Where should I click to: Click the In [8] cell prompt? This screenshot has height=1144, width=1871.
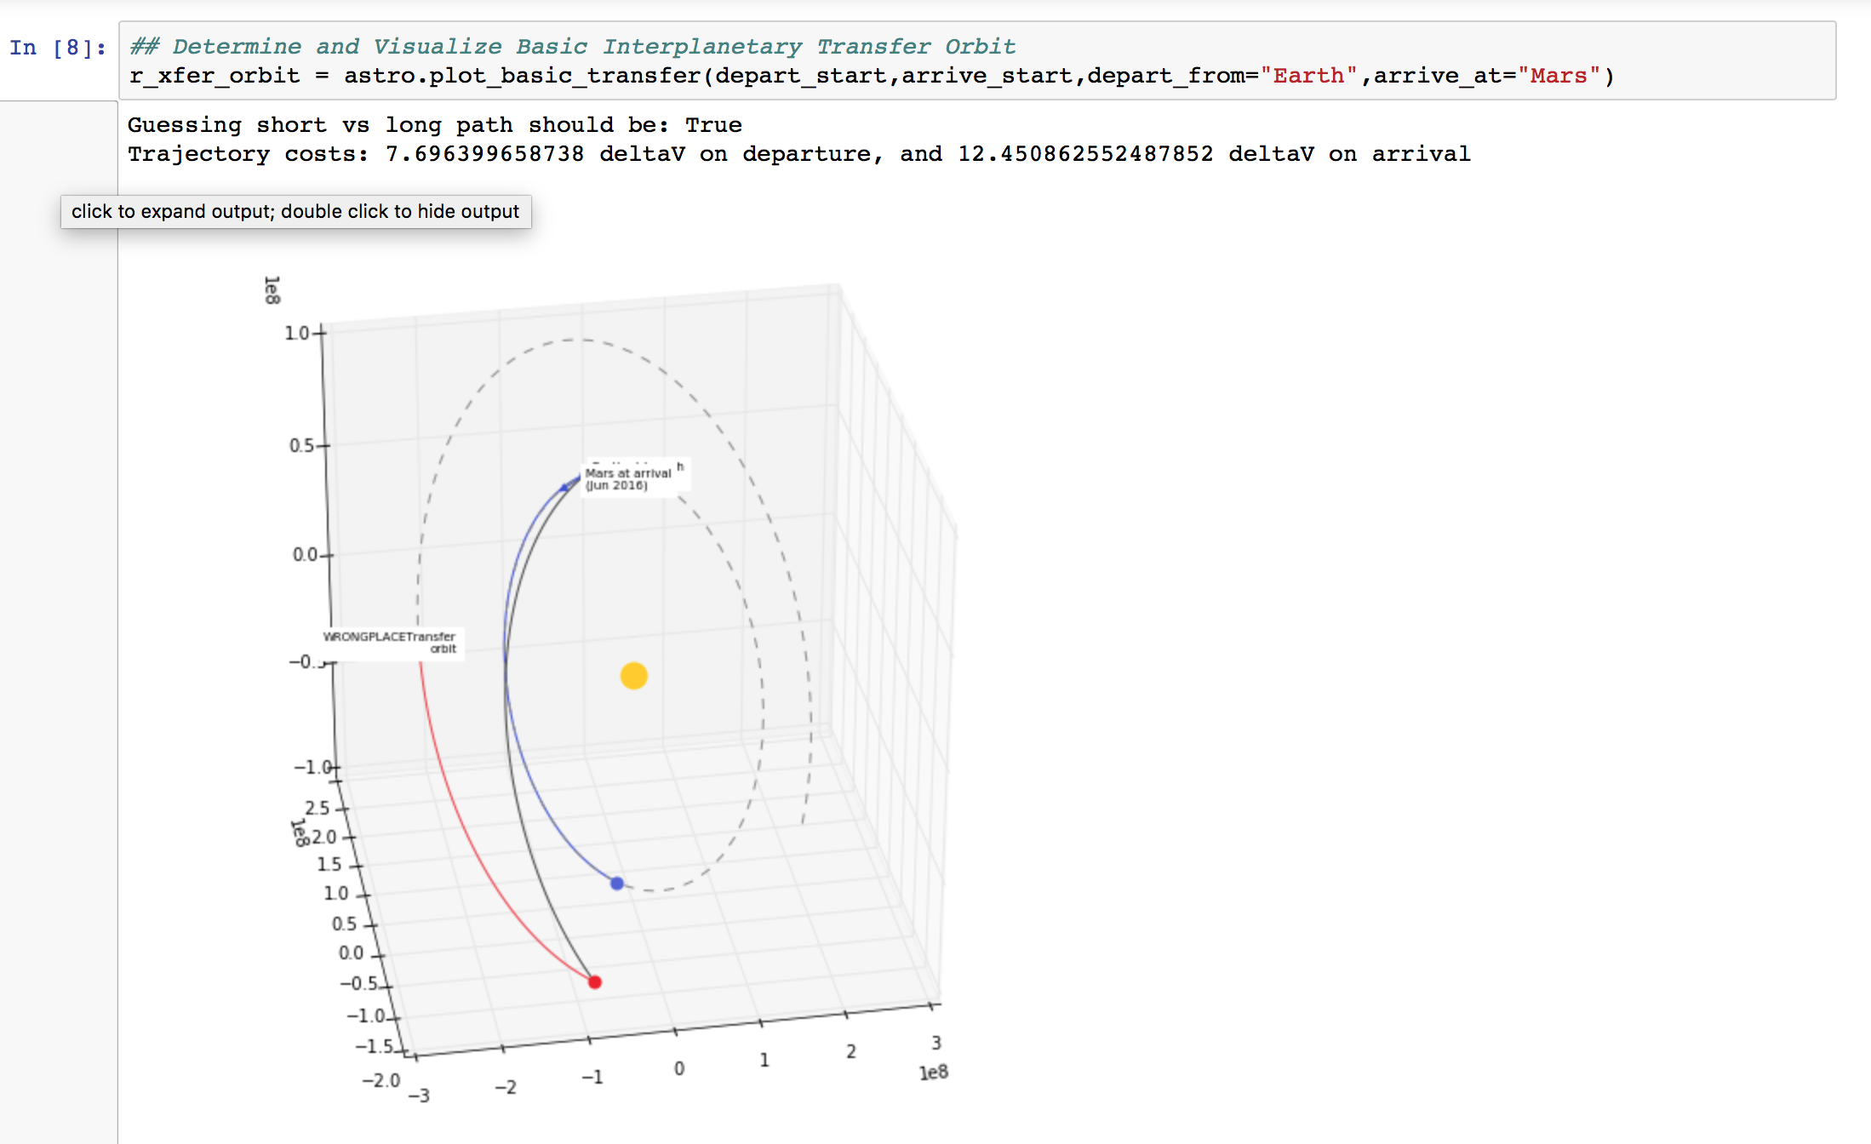pos(58,48)
